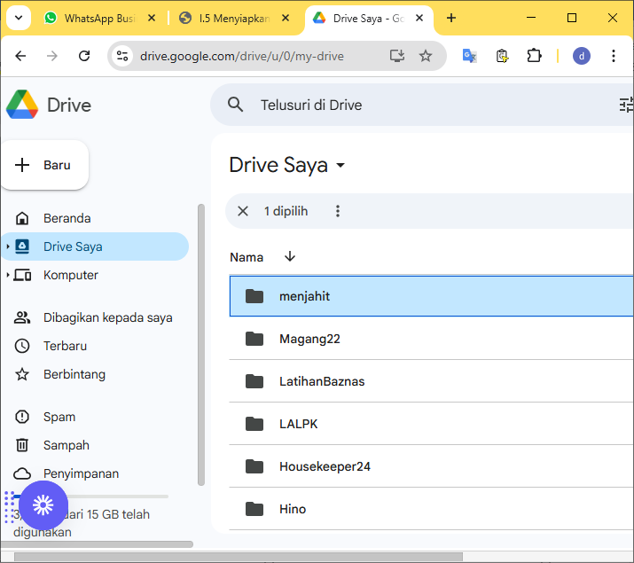The image size is (634, 563).
Task: Bookmark this page with star icon
Action: coord(426,56)
